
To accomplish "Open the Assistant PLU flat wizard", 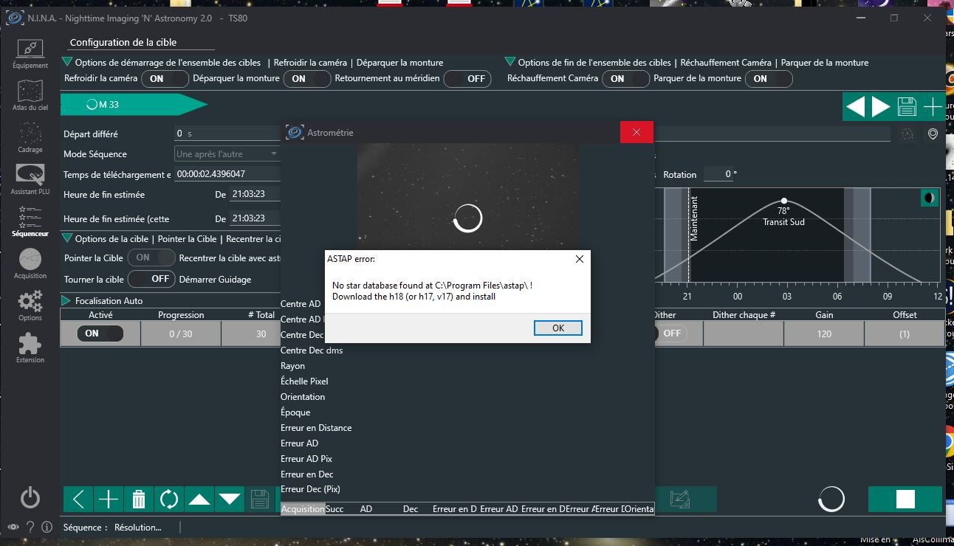I will (x=30, y=179).
